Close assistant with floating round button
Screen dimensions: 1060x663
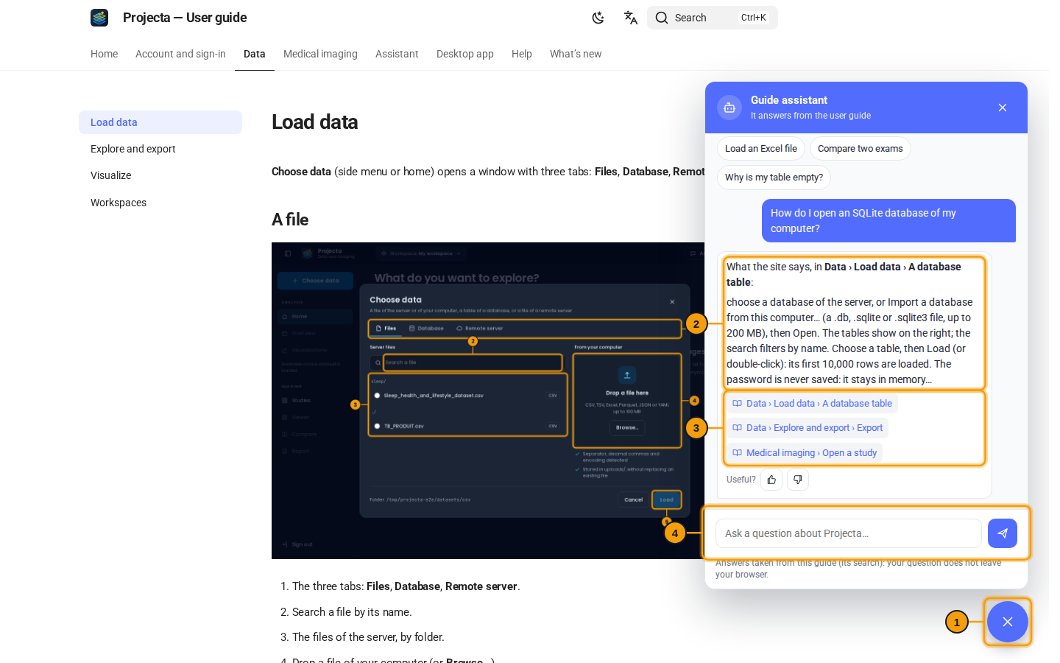pyautogui.click(x=1008, y=622)
